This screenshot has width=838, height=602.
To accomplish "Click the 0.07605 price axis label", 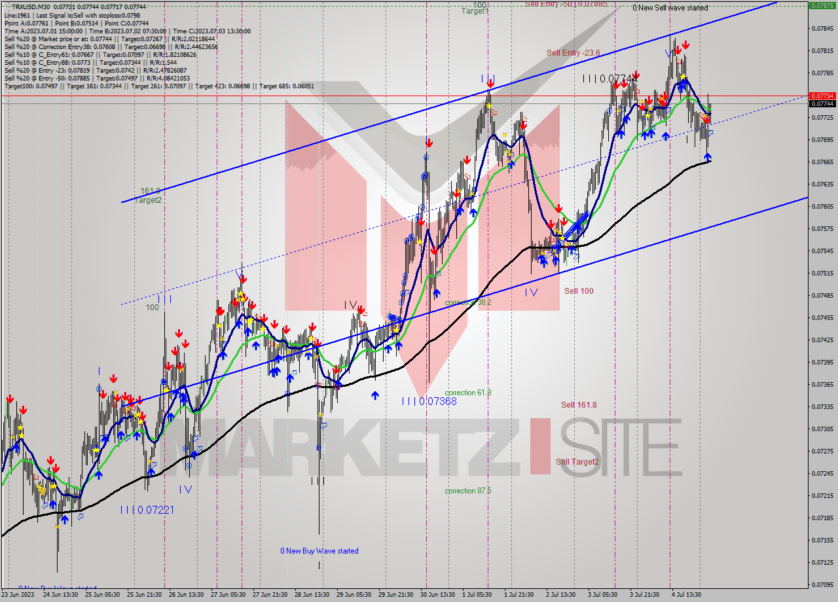I will [822, 206].
